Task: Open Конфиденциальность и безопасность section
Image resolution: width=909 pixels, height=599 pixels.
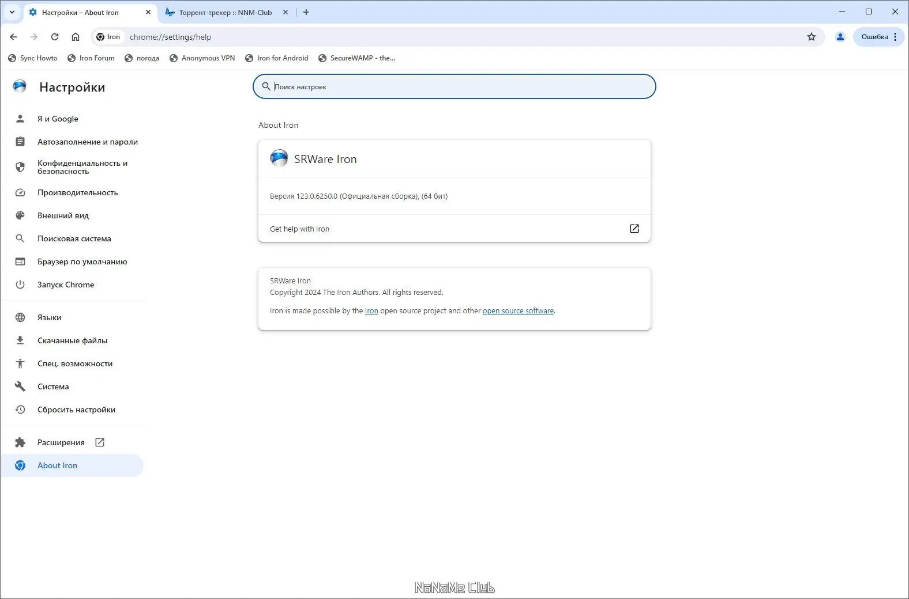Action: [73, 167]
